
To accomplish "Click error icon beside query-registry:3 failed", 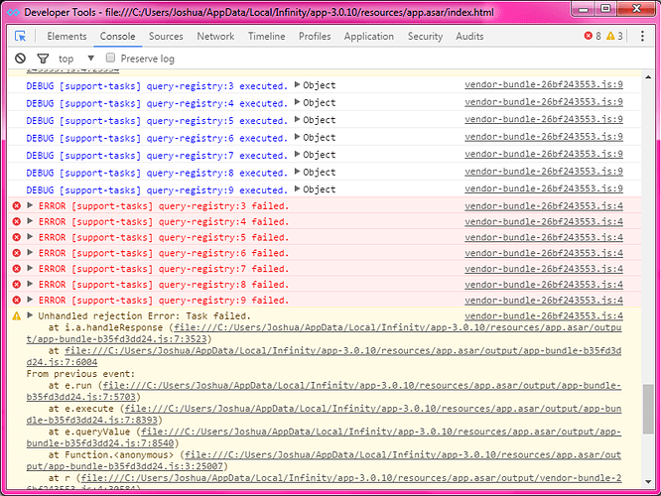I will [16, 206].
